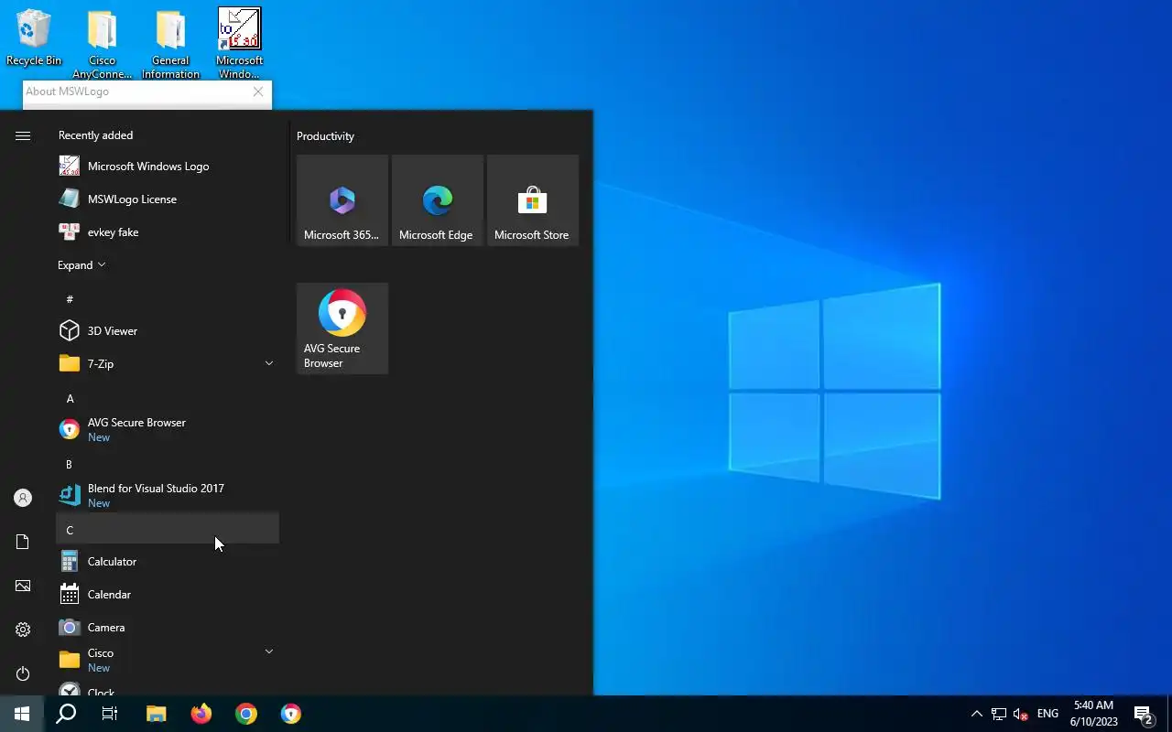Select the letter B section header
1172x732 pixels.
click(x=168, y=465)
